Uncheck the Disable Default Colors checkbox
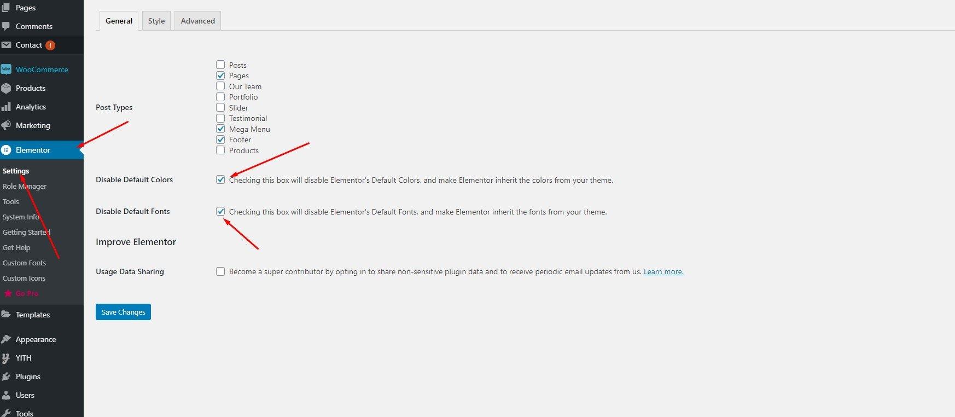 pos(220,179)
